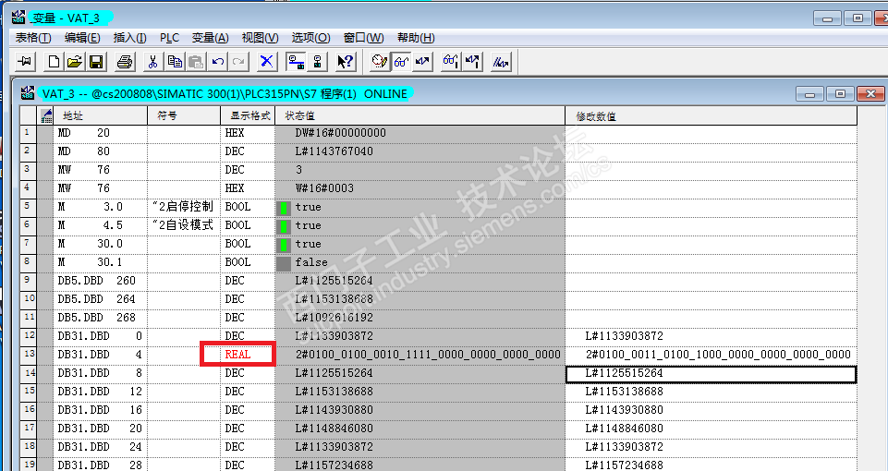Viewport: 888px width, 471px height.
Task: Open the 编辑(E) menu
Action: [x=82, y=38]
